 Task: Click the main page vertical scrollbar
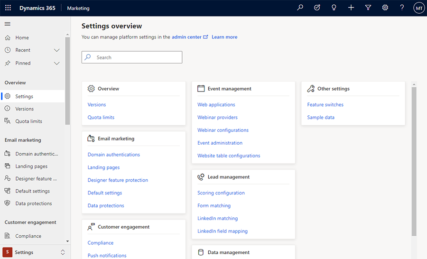pos(414,161)
